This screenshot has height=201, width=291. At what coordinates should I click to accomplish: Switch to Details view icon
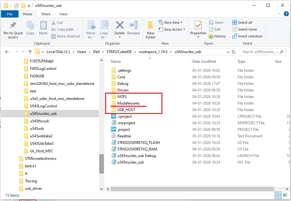coord(278,195)
